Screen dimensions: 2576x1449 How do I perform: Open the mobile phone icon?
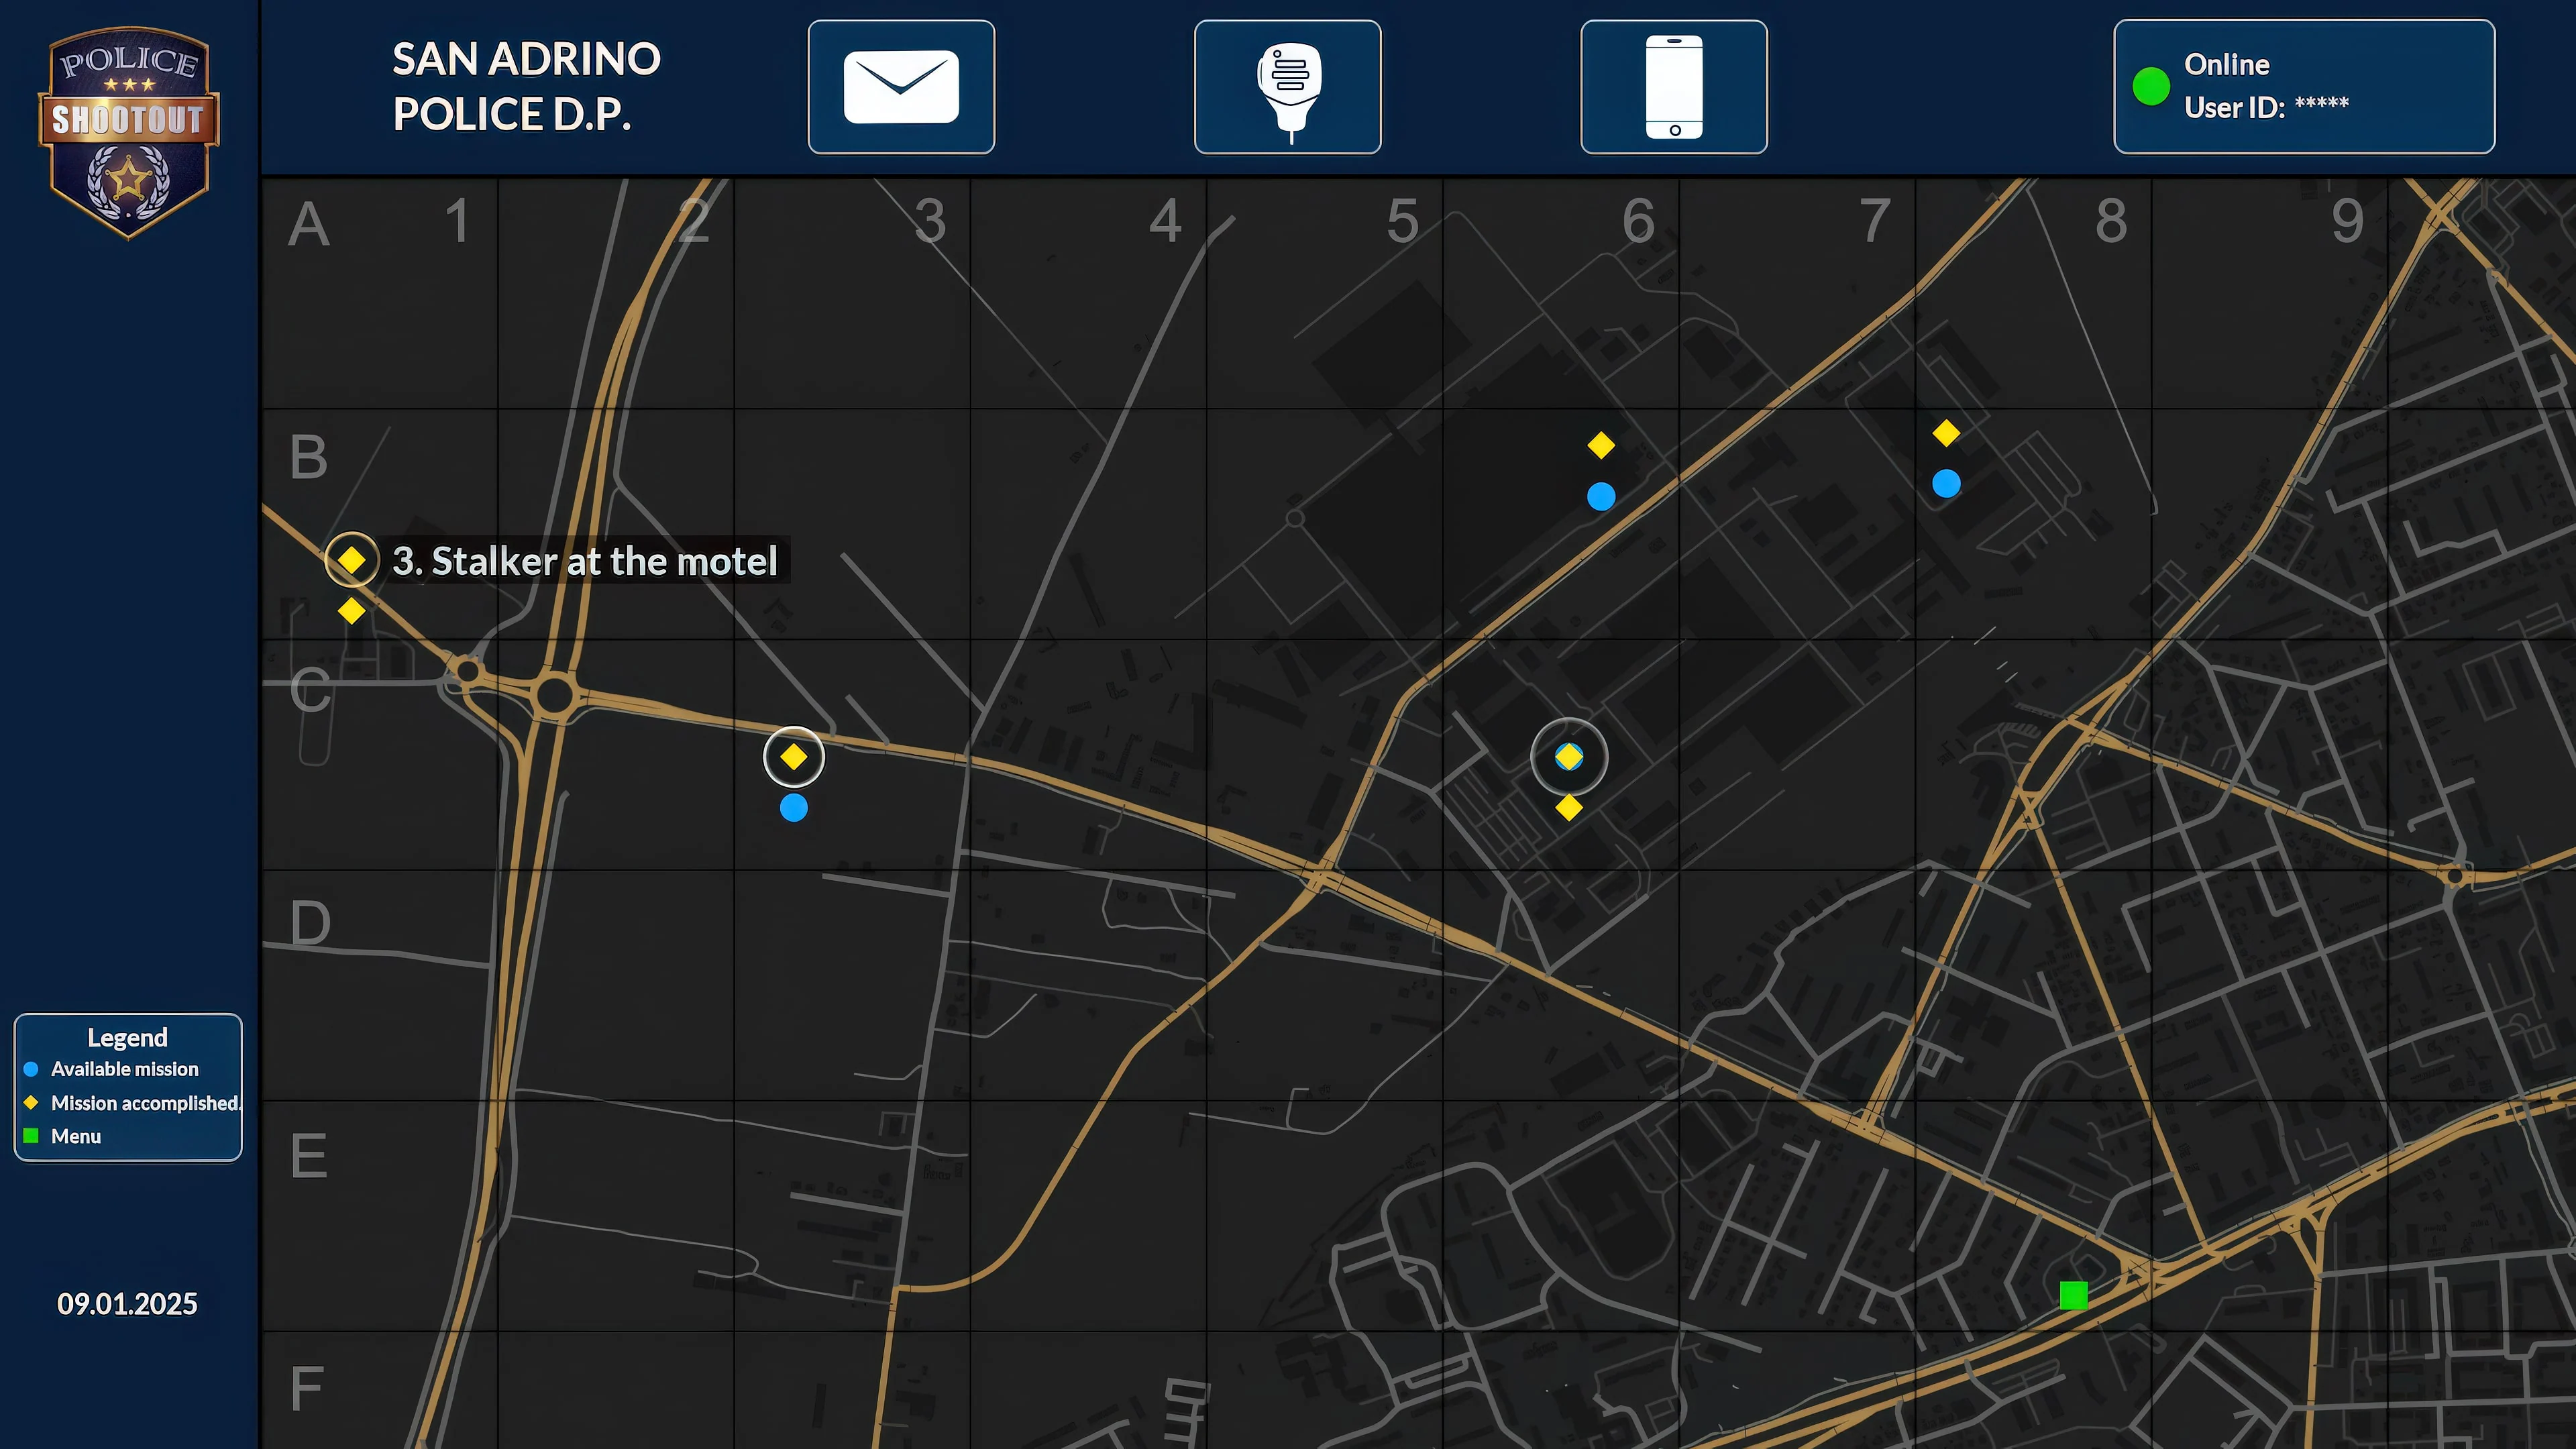point(1673,86)
